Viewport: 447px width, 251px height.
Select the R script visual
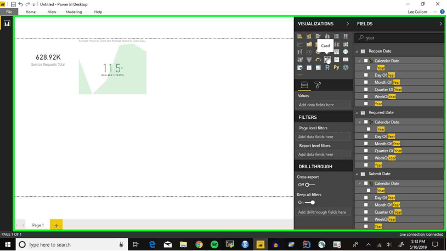327,68
